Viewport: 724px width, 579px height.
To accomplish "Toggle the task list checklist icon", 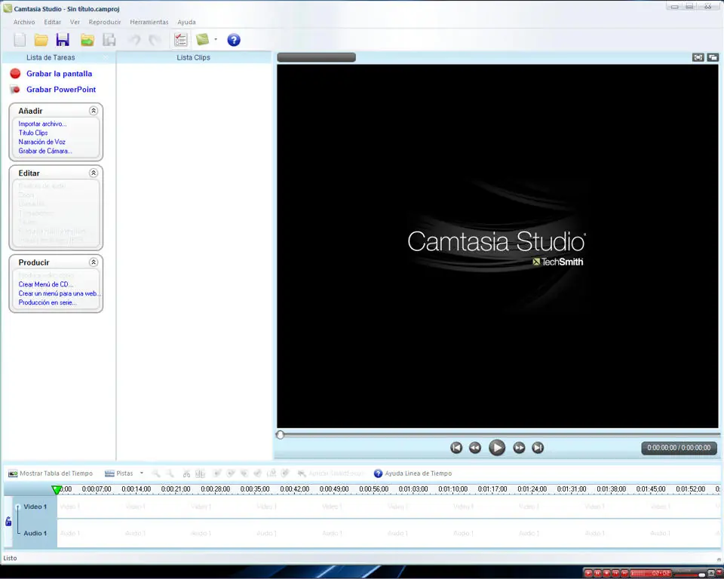I will pyautogui.click(x=180, y=40).
